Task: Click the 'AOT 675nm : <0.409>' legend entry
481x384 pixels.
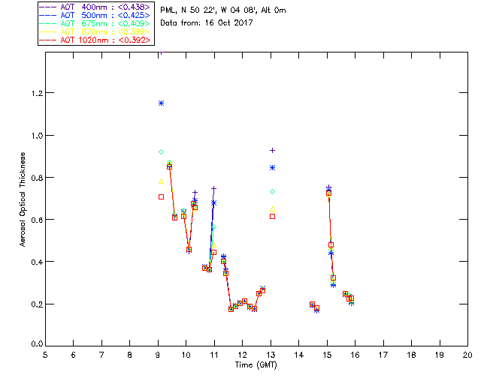Action: click(x=95, y=23)
